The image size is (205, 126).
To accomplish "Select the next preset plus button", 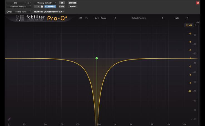I will 38,6.
